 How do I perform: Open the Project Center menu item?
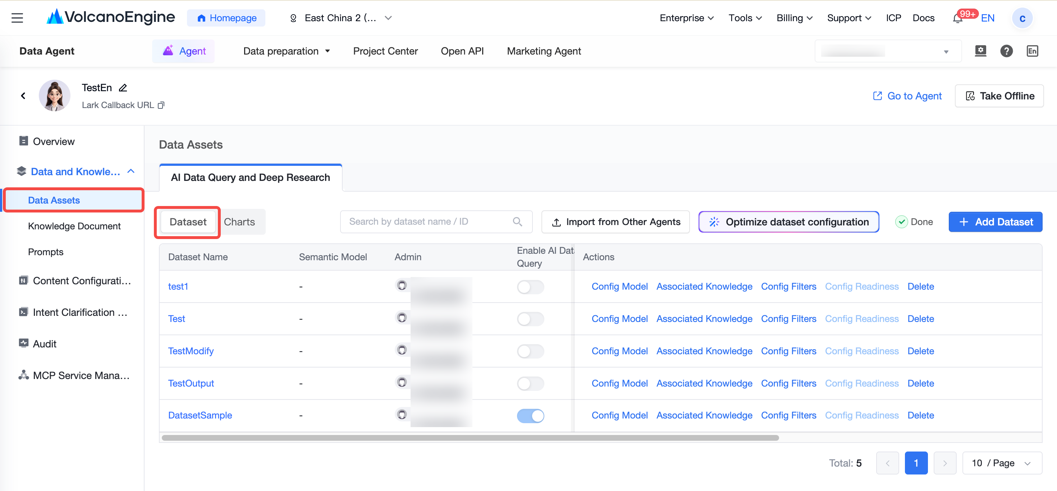[385, 51]
